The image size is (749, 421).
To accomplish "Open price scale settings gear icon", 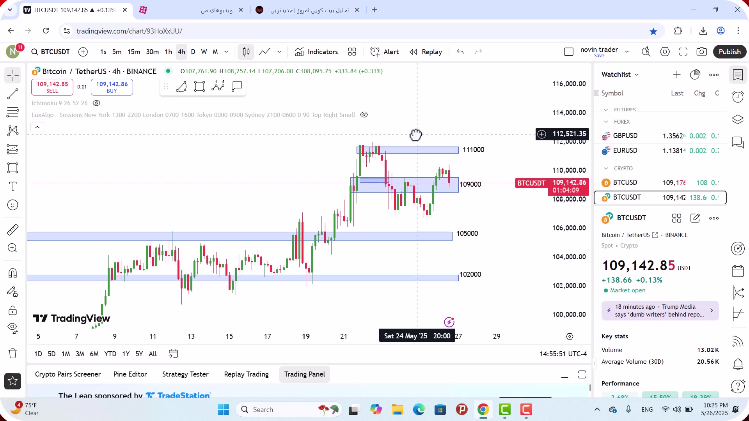I will click(x=570, y=336).
